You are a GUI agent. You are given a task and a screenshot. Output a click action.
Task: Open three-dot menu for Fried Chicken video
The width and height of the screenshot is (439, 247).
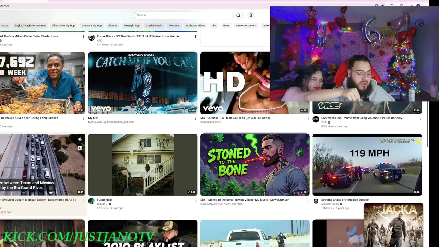point(84,118)
